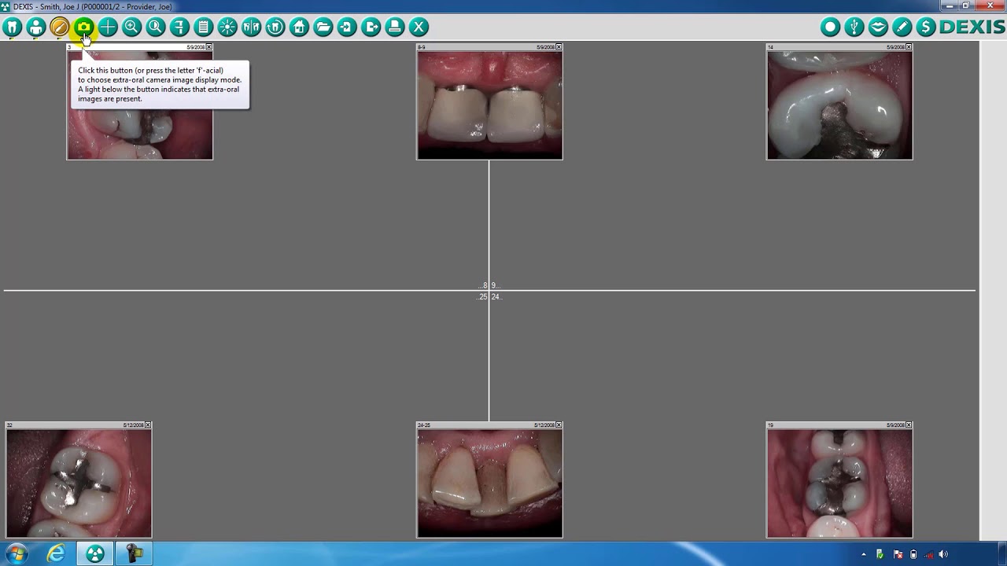This screenshot has width=1007, height=566.
Task: Click the printer toolbar button
Action: pyautogui.click(x=395, y=28)
